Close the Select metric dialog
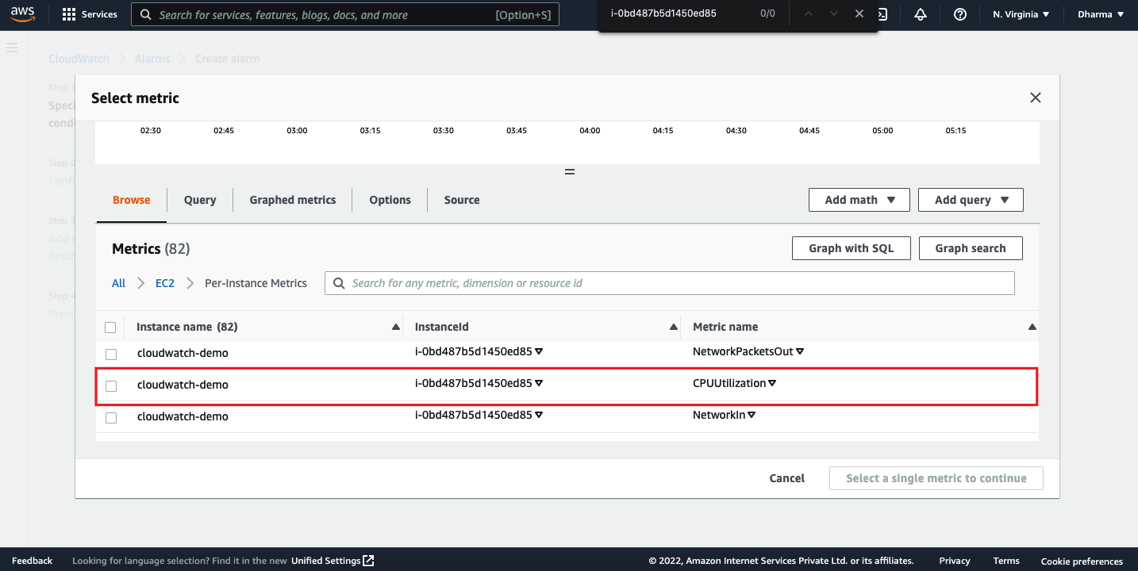The image size is (1138, 571). (1035, 98)
